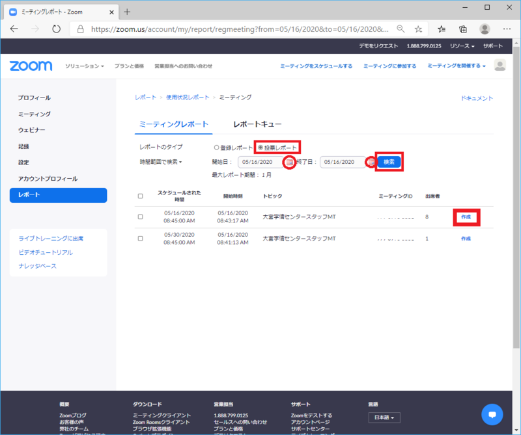This screenshot has width=521, height=435.
Task: Open お客様の声 footer link
Action: pos(72,422)
